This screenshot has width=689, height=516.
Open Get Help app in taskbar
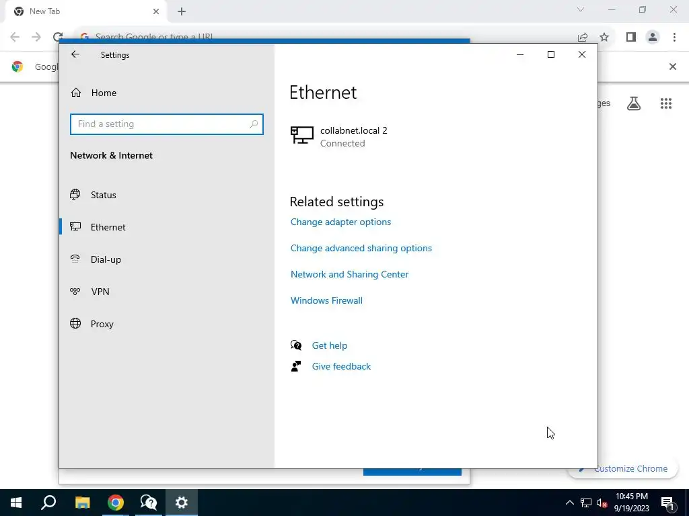click(x=149, y=503)
